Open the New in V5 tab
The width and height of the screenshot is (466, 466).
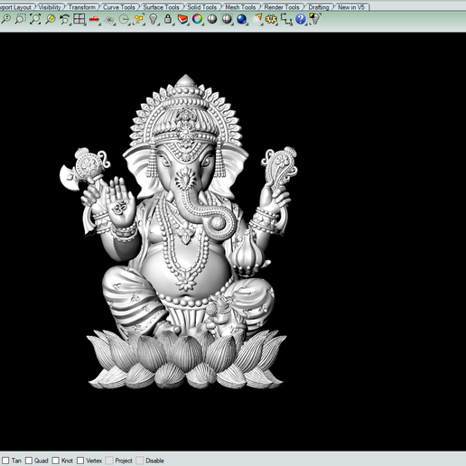coord(351,7)
